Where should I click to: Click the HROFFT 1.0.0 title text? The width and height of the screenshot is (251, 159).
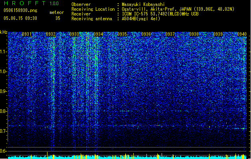point(31,3)
